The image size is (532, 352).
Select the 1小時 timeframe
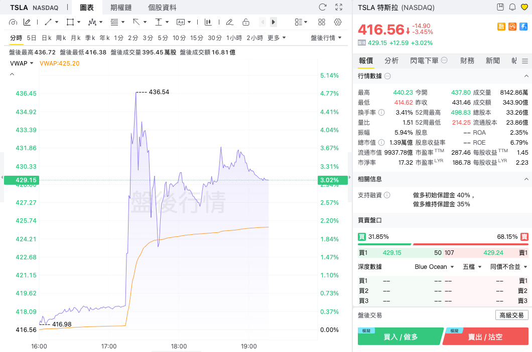pyautogui.click(x=234, y=38)
